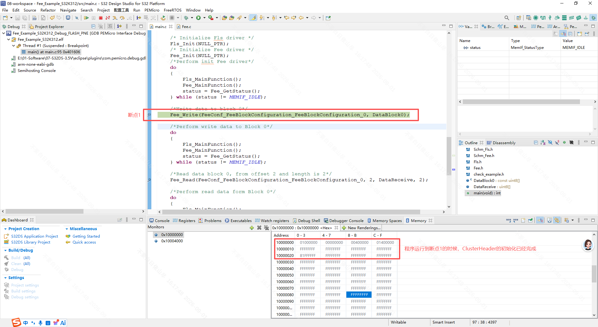The height and width of the screenshot is (327, 598).
Task: Terminate the debug session with red stop icon
Action: coord(101,18)
